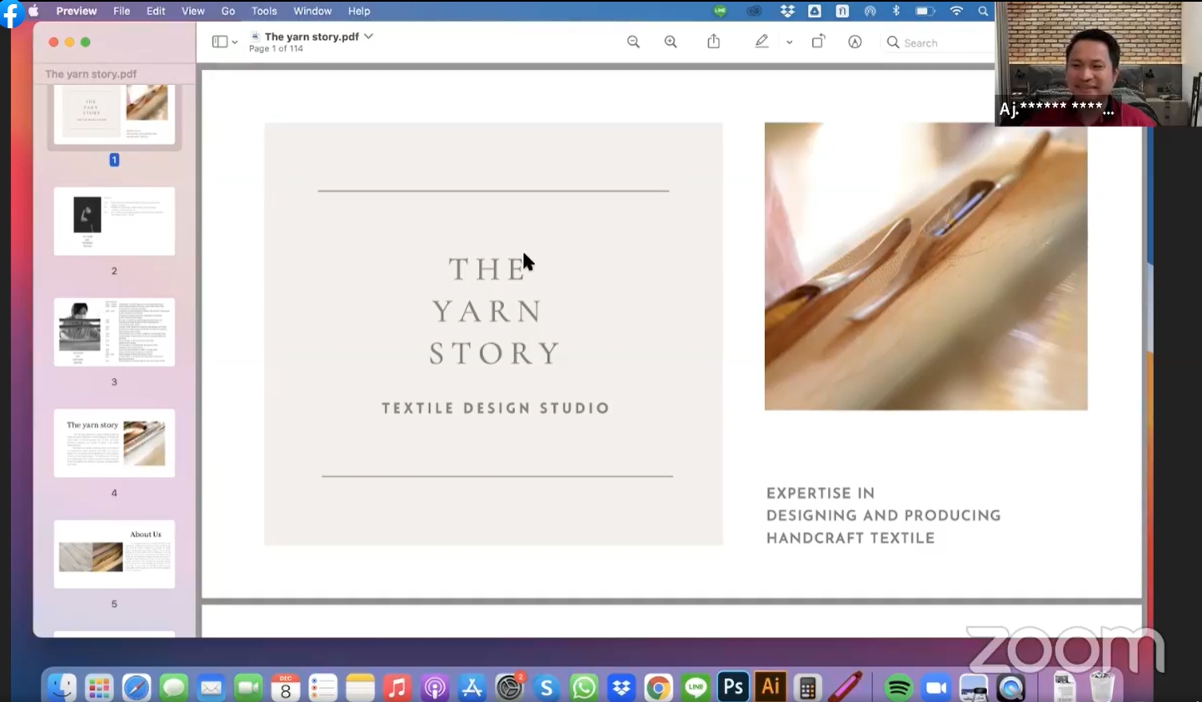Select page 4 thumbnail The yarn story
The image size is (1202, 702).
[x=114, y=442]
